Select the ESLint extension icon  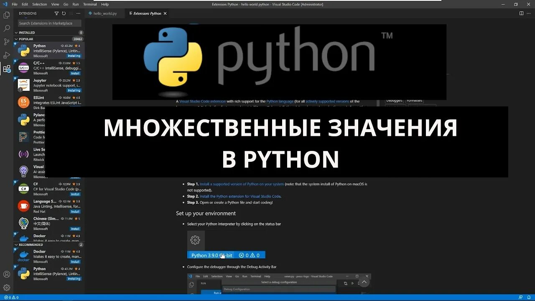24,102
